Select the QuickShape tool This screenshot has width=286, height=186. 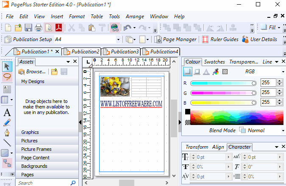5,153
